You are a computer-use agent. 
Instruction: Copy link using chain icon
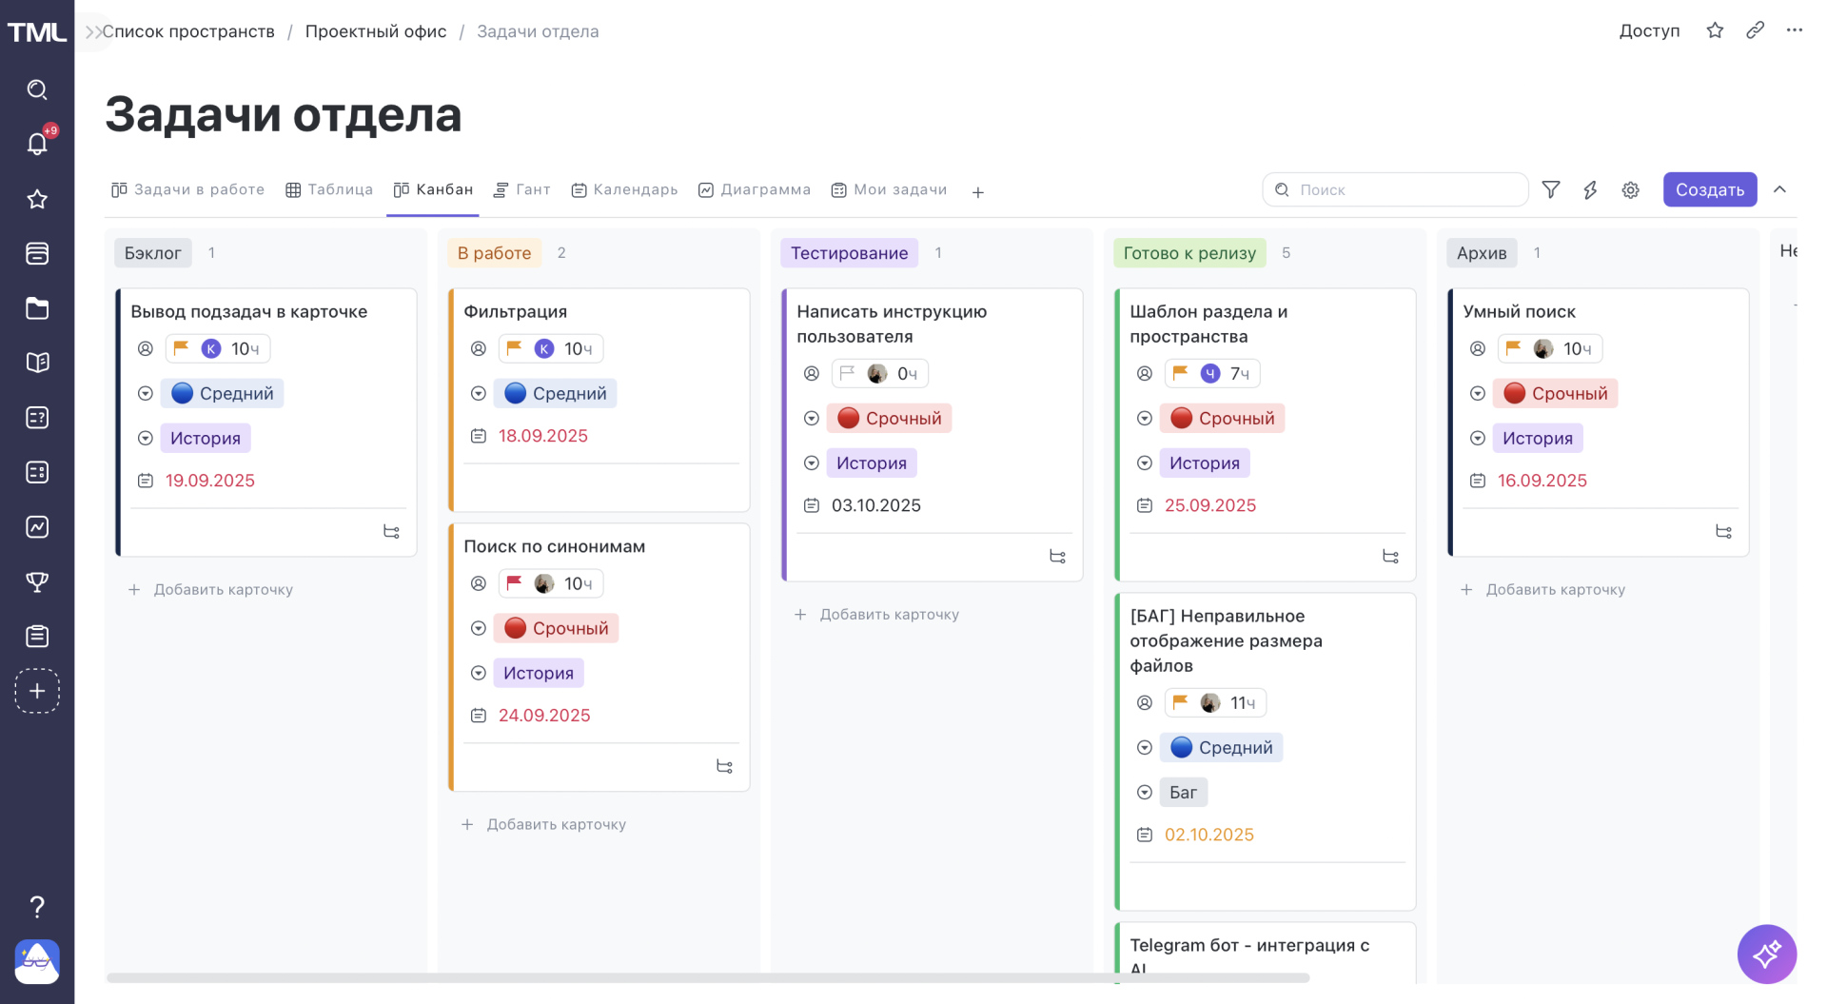coord(1755,30)
